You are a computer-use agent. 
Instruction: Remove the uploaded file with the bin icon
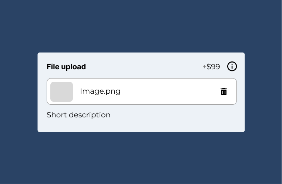224,91
